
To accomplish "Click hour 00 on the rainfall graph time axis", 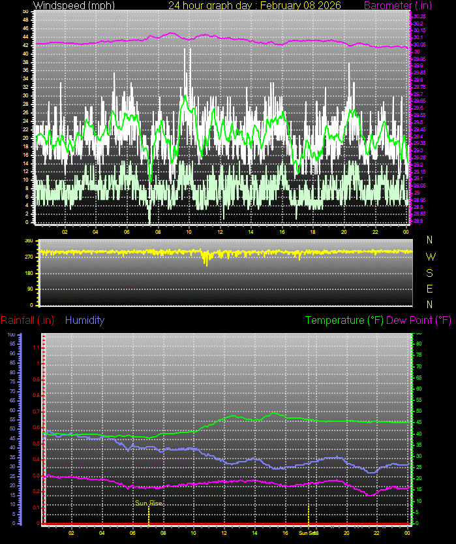I will click(408, 533).
